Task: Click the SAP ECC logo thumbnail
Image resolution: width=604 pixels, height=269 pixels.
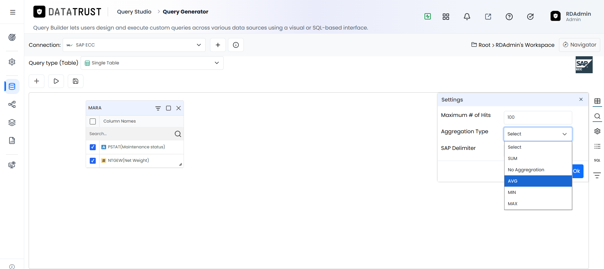Action: [x=584, y=65]
